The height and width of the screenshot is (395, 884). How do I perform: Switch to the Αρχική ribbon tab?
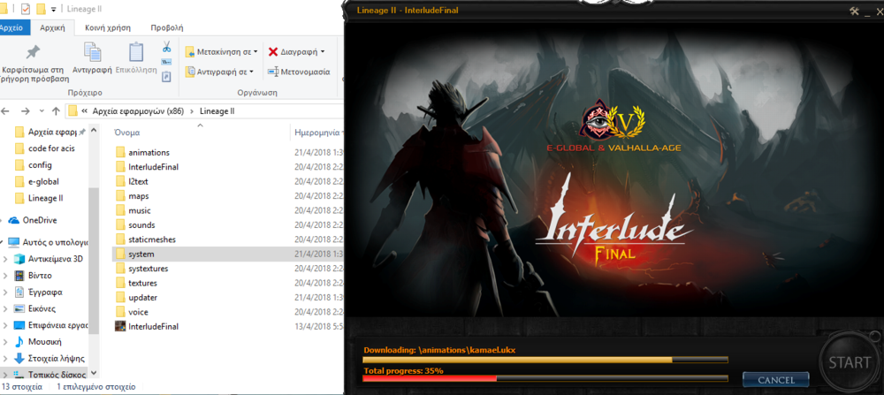tap(52, 27)
